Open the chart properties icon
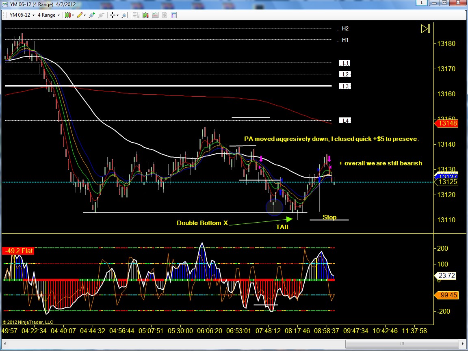The image size is (468, 351). pyautogui.click(x=174, y=15)
